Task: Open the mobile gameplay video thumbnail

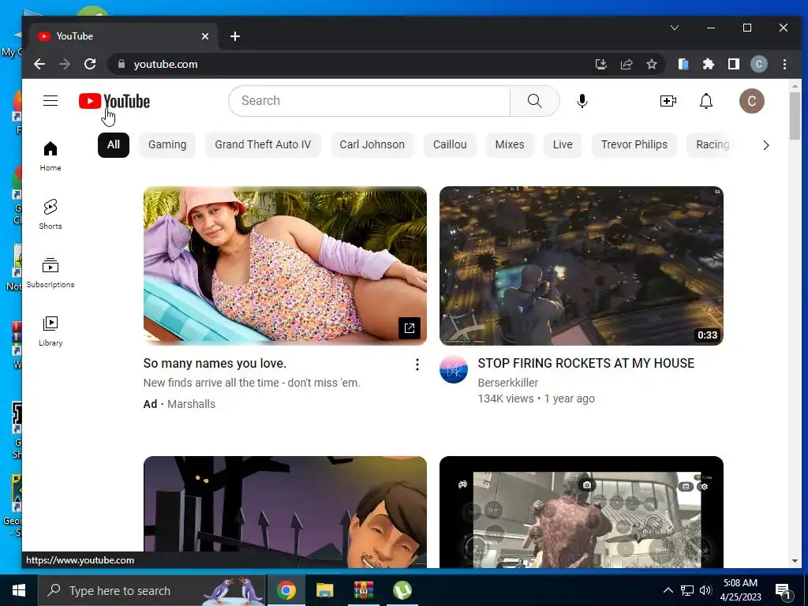Action: [x=582, y=512]
